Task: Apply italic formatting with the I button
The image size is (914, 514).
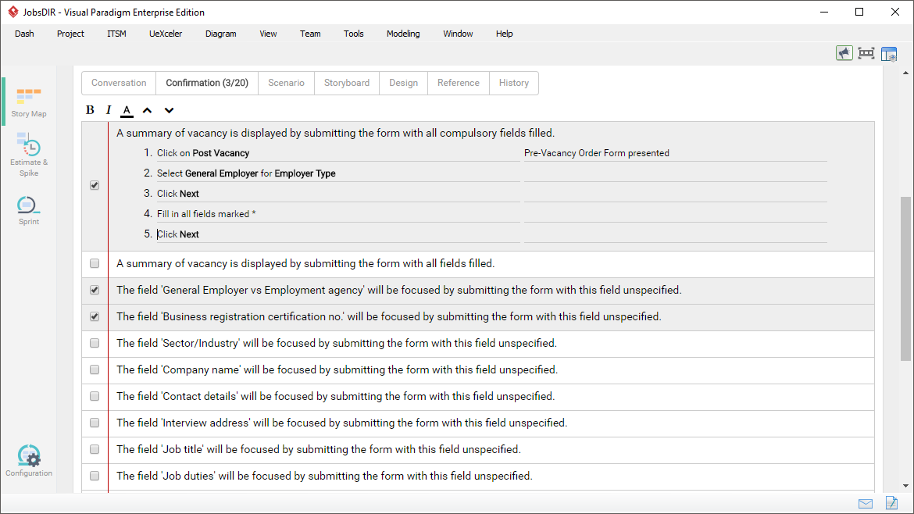Action: pos(108,109)
